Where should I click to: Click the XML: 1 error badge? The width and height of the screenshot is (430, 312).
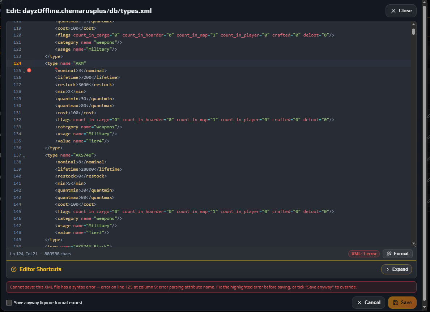pyautogui.click(x=363, y=254)
